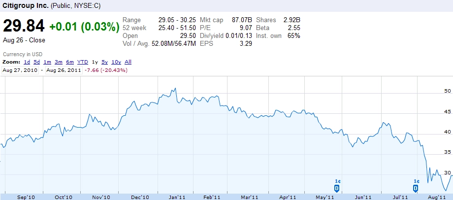Open the May'11 dividend marker
The image size is (453, 200).
click(337, 189)
